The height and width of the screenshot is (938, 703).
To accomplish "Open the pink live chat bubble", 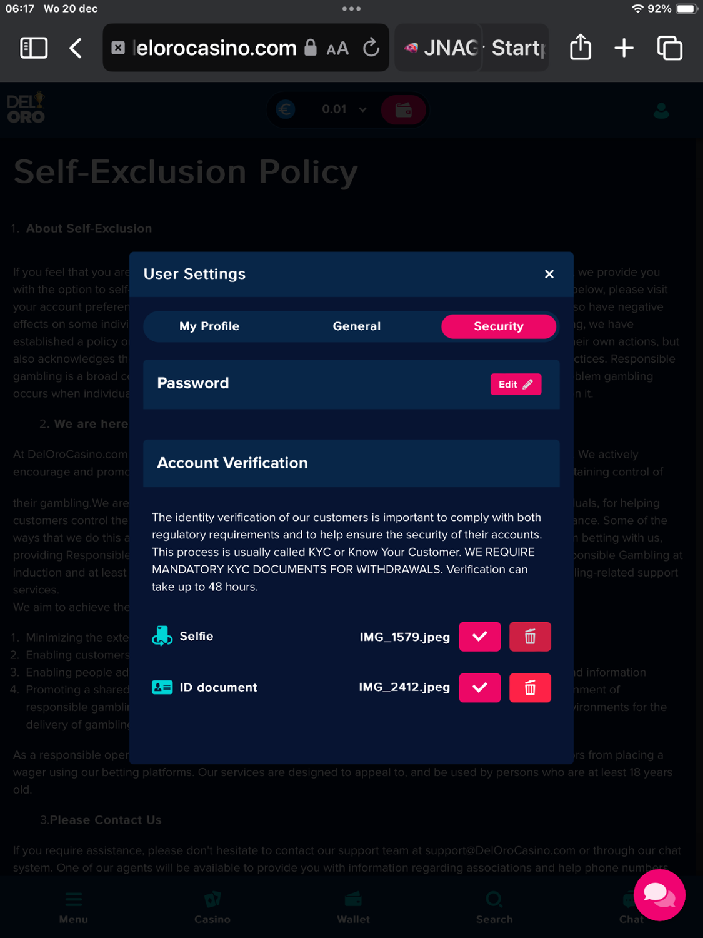I will coord(659,895).
